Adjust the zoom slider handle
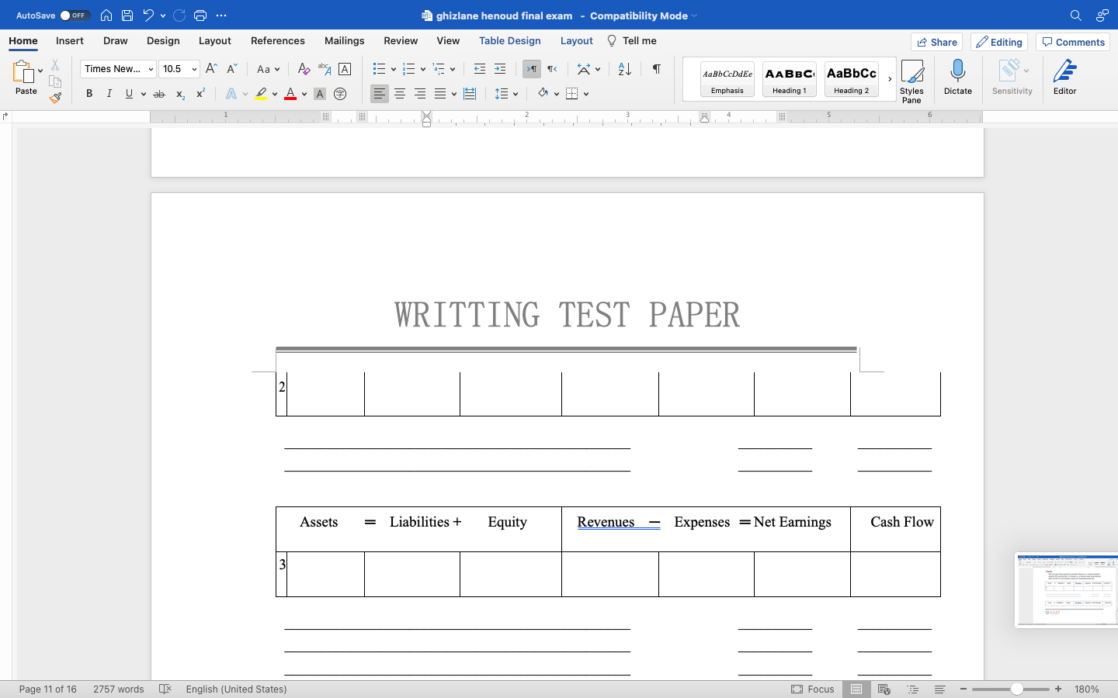The width and height of the screenshot is (1118, 698). coord(1016,689)
